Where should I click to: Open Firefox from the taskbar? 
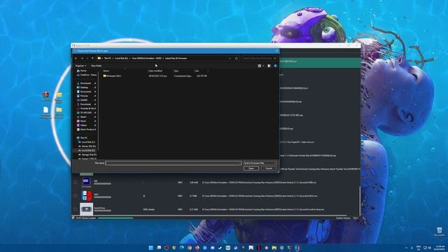(197, 248)
